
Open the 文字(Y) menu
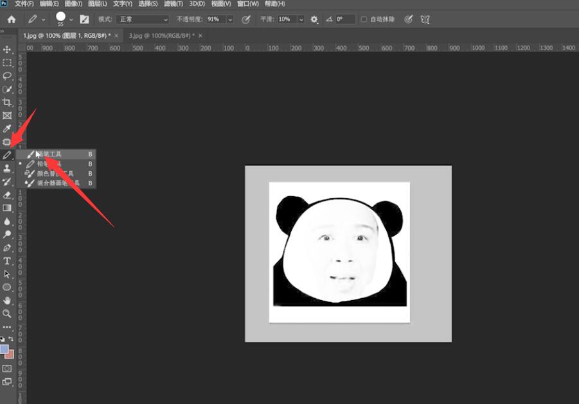(123, 4)
